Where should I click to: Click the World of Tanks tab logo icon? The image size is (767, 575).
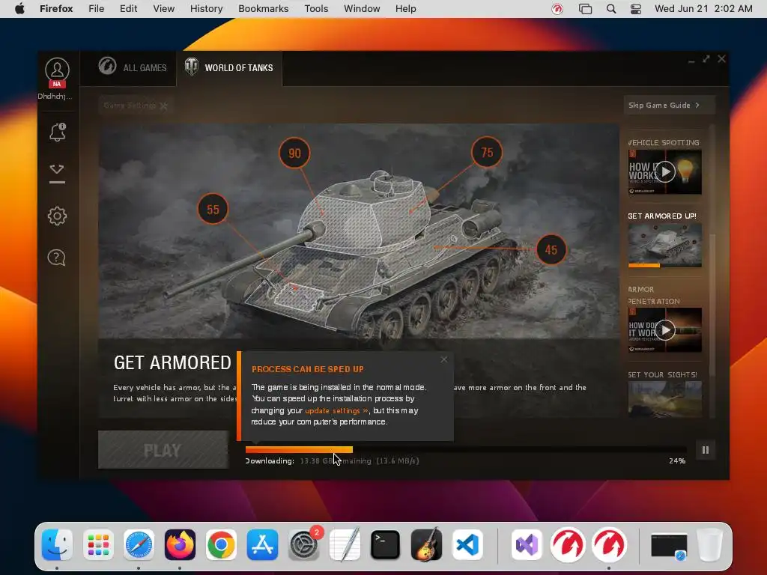[191, 67]
